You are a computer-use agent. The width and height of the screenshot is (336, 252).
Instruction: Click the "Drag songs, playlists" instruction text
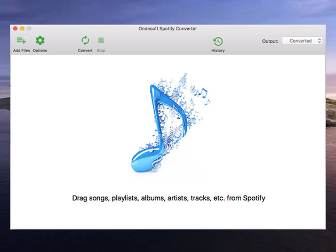(x=169, y=198)
